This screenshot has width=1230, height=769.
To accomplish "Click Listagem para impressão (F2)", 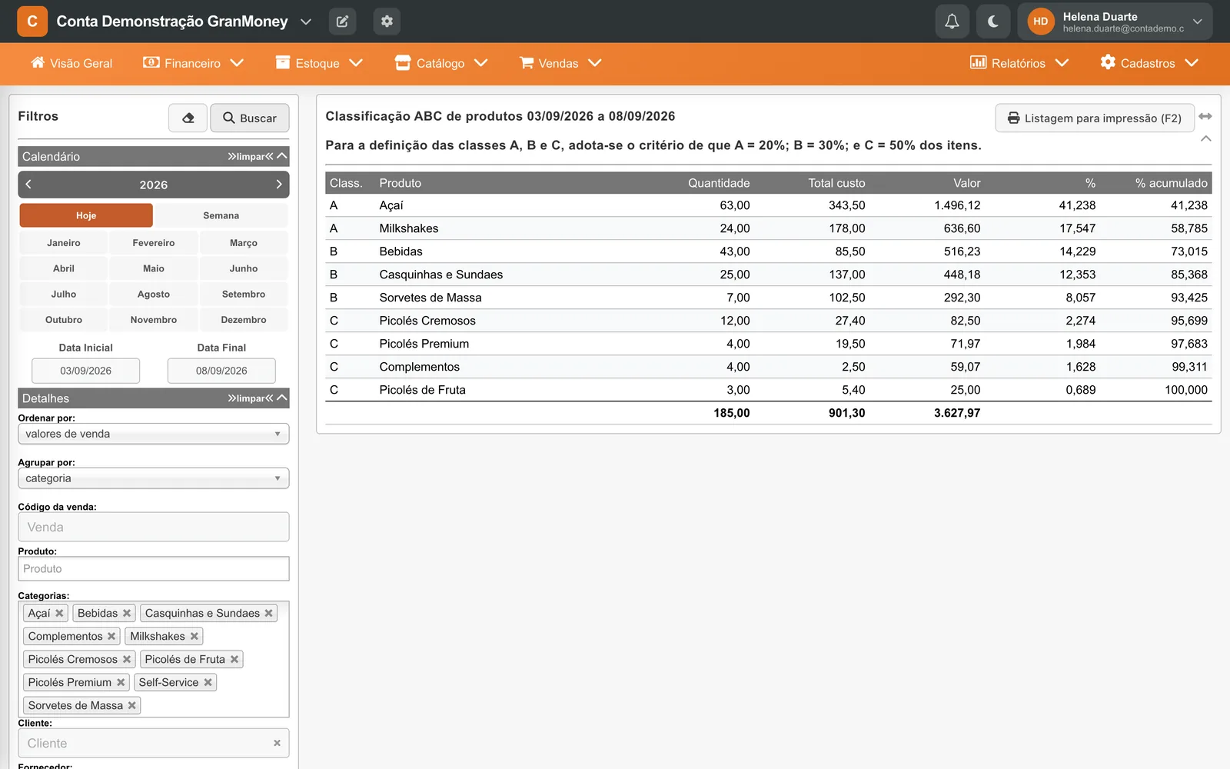I will tap(1095, 118).
